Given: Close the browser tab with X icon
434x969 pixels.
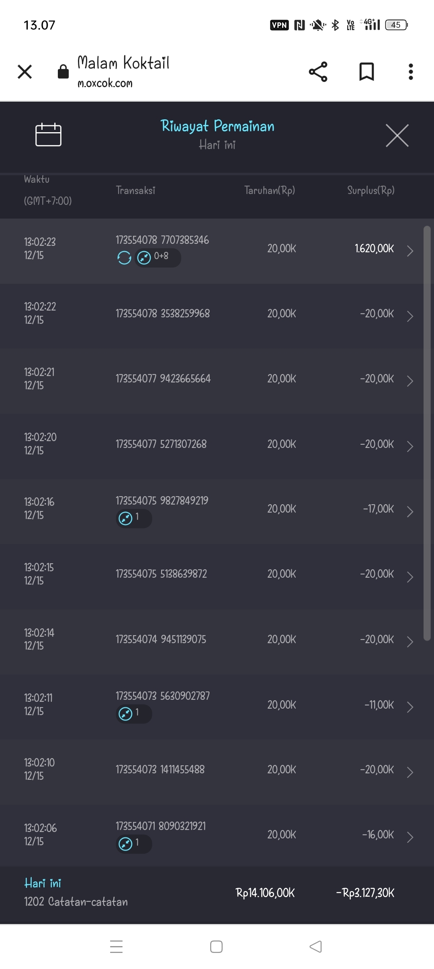Looking at the screenshot, I should (x=25, y=72).
